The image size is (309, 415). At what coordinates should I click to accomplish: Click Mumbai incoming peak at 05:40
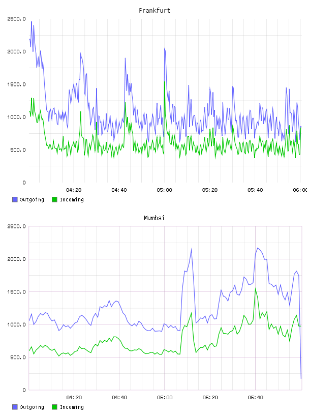[x=255, y=288]
